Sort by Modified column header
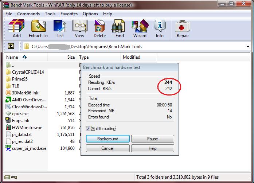 139,57
